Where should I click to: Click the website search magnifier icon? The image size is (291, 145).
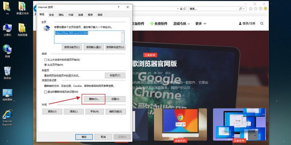coord(262,24)
